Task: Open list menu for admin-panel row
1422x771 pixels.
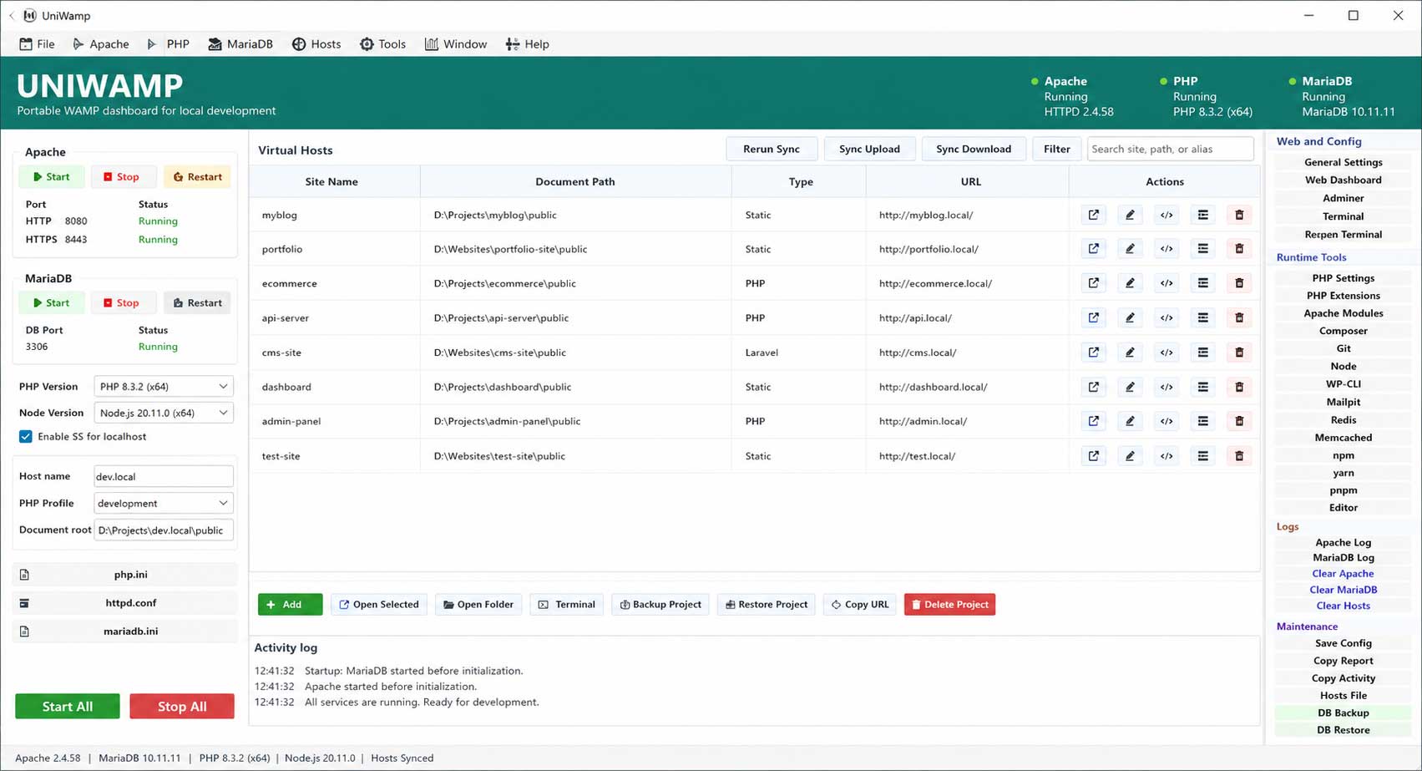Action: (1202, 421)
